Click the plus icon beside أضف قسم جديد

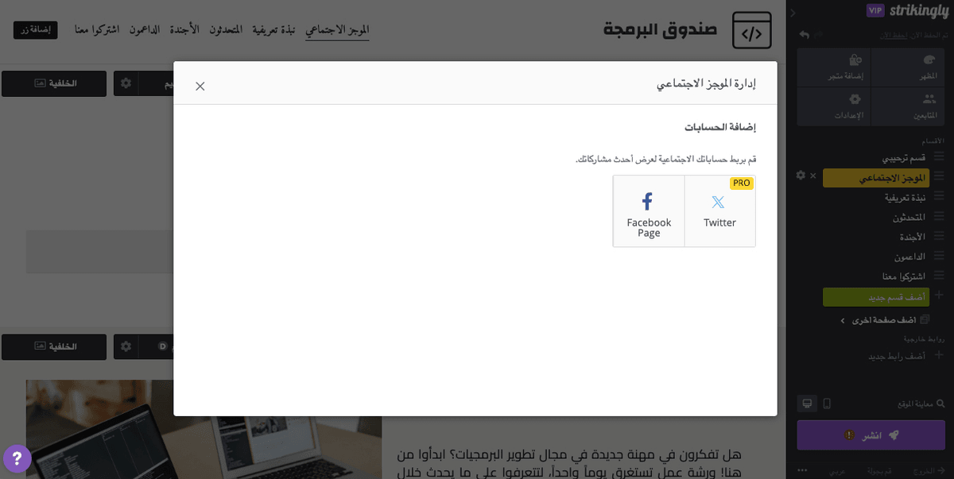point(939,296)
